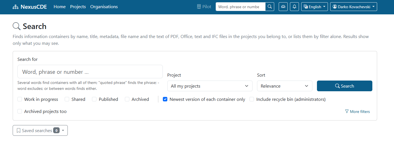The image size is (394, 149).
Task: Tick the Shared checkbox
Action: [67, 99]
